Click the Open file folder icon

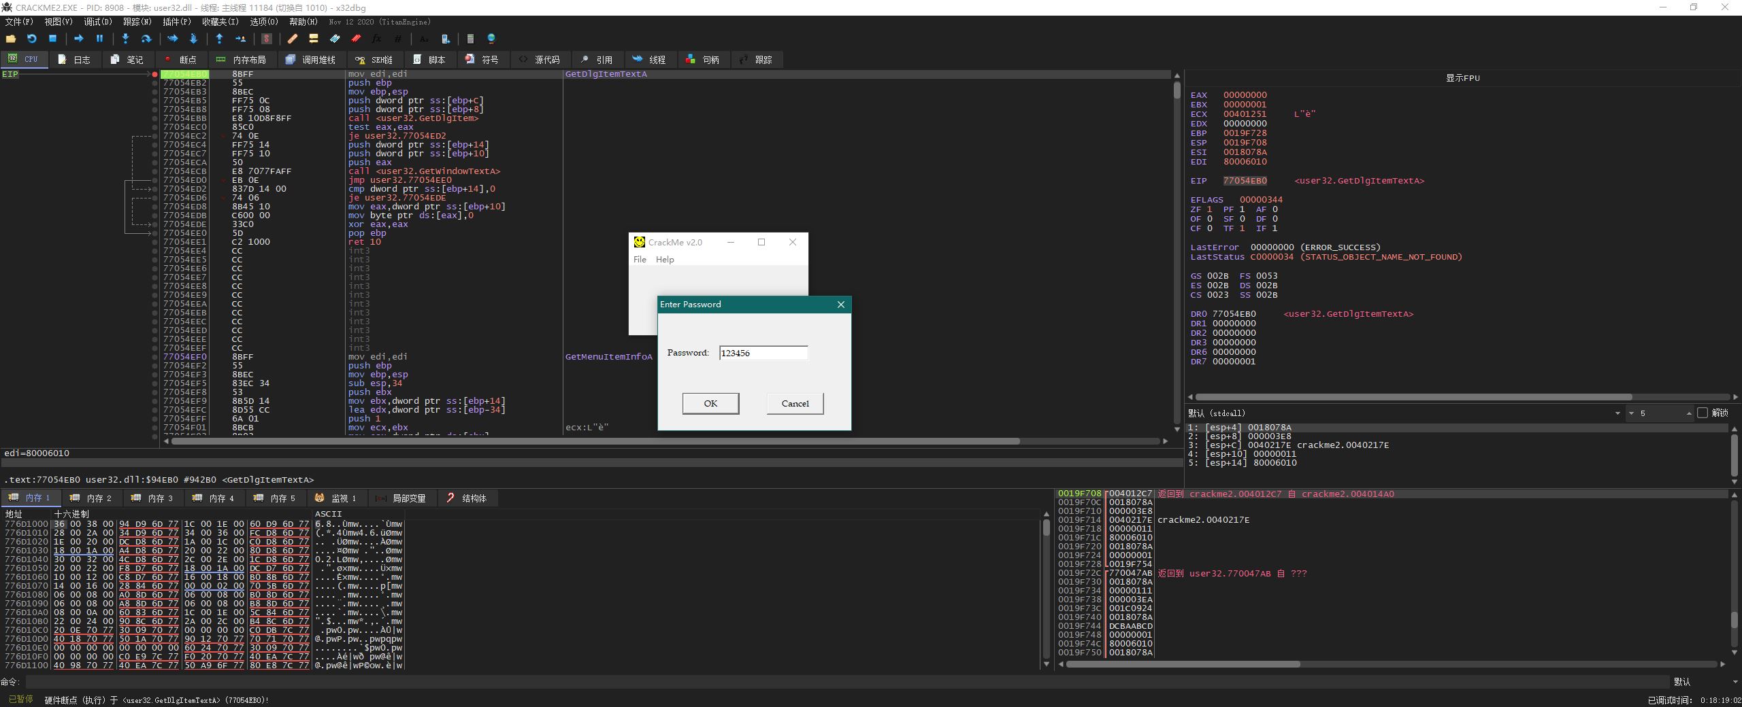click(10, 39)
